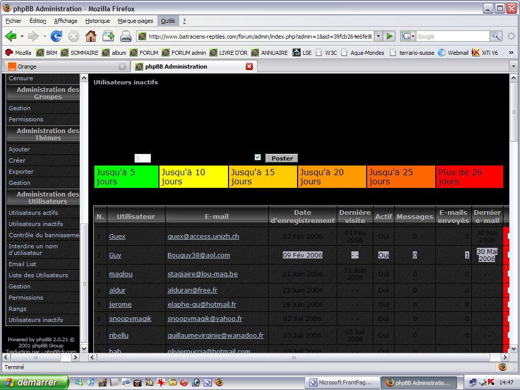Screen dimensions: 520x390
Task: Close the phpBB Administration tab
Action: [x=249, y=67]
